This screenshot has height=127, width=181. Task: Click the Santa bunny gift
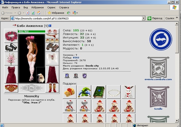[129, 92]
